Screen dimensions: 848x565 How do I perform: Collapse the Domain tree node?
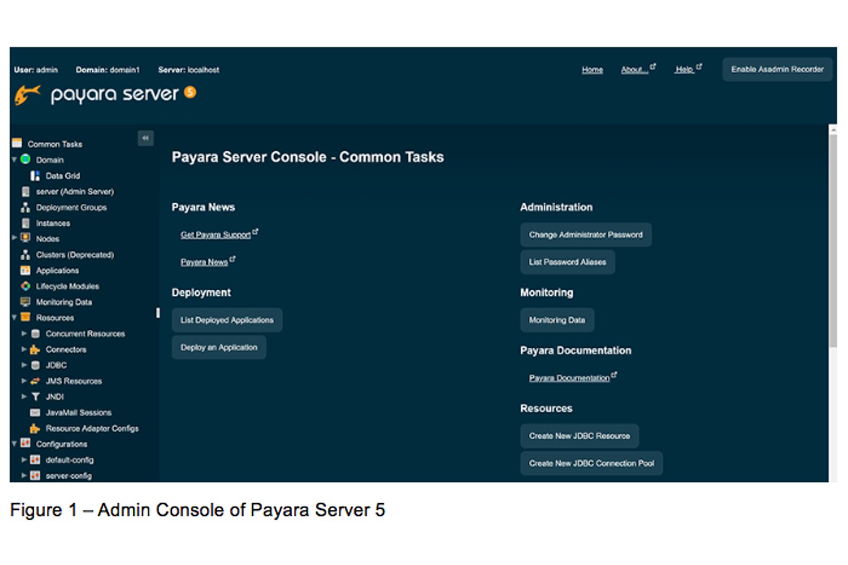(14, 159)
